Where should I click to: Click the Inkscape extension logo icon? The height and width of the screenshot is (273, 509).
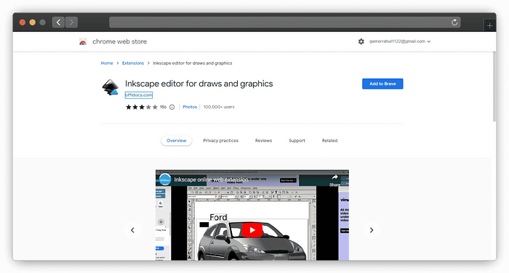[x=111, y=87]
